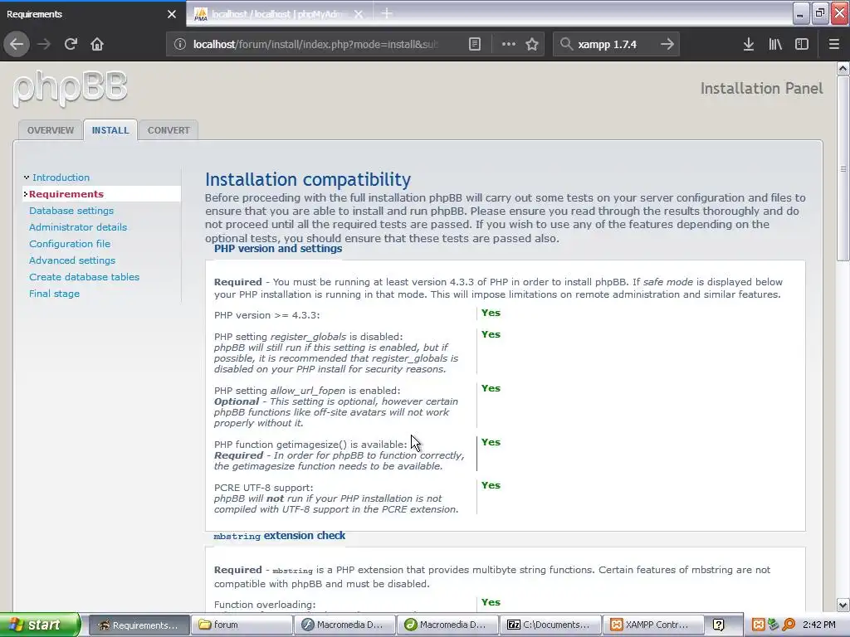The height and width of the screenshot is (637, 850).
Task: Click Yes result for PHP version >= 4.3.3
Action: pos(491,313)
